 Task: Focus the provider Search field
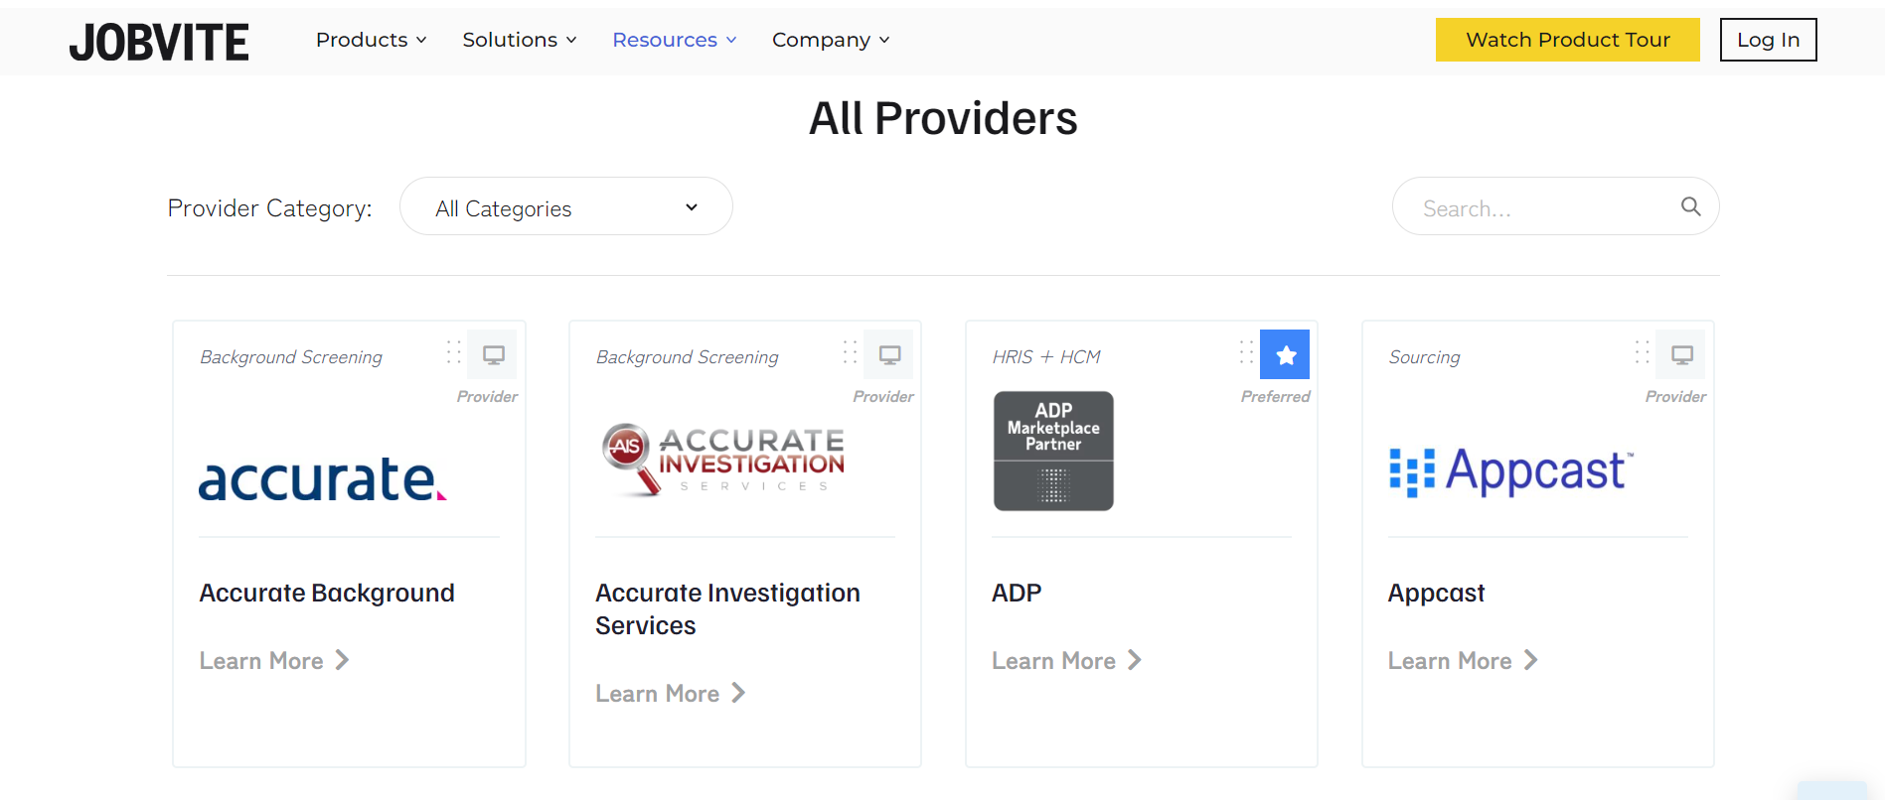(1540, 208)
